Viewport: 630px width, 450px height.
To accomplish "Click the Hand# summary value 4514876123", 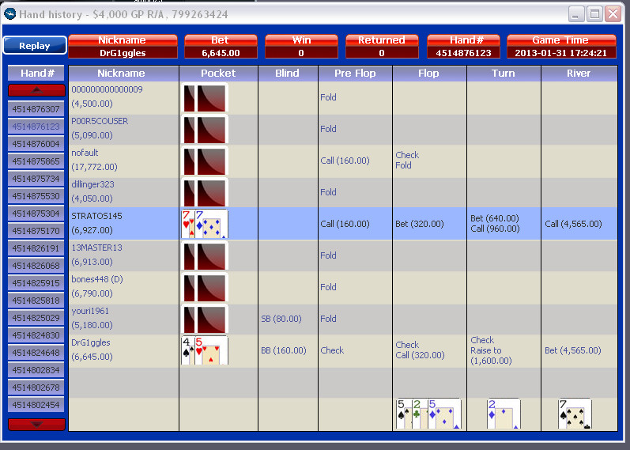I will pos(463,53).
